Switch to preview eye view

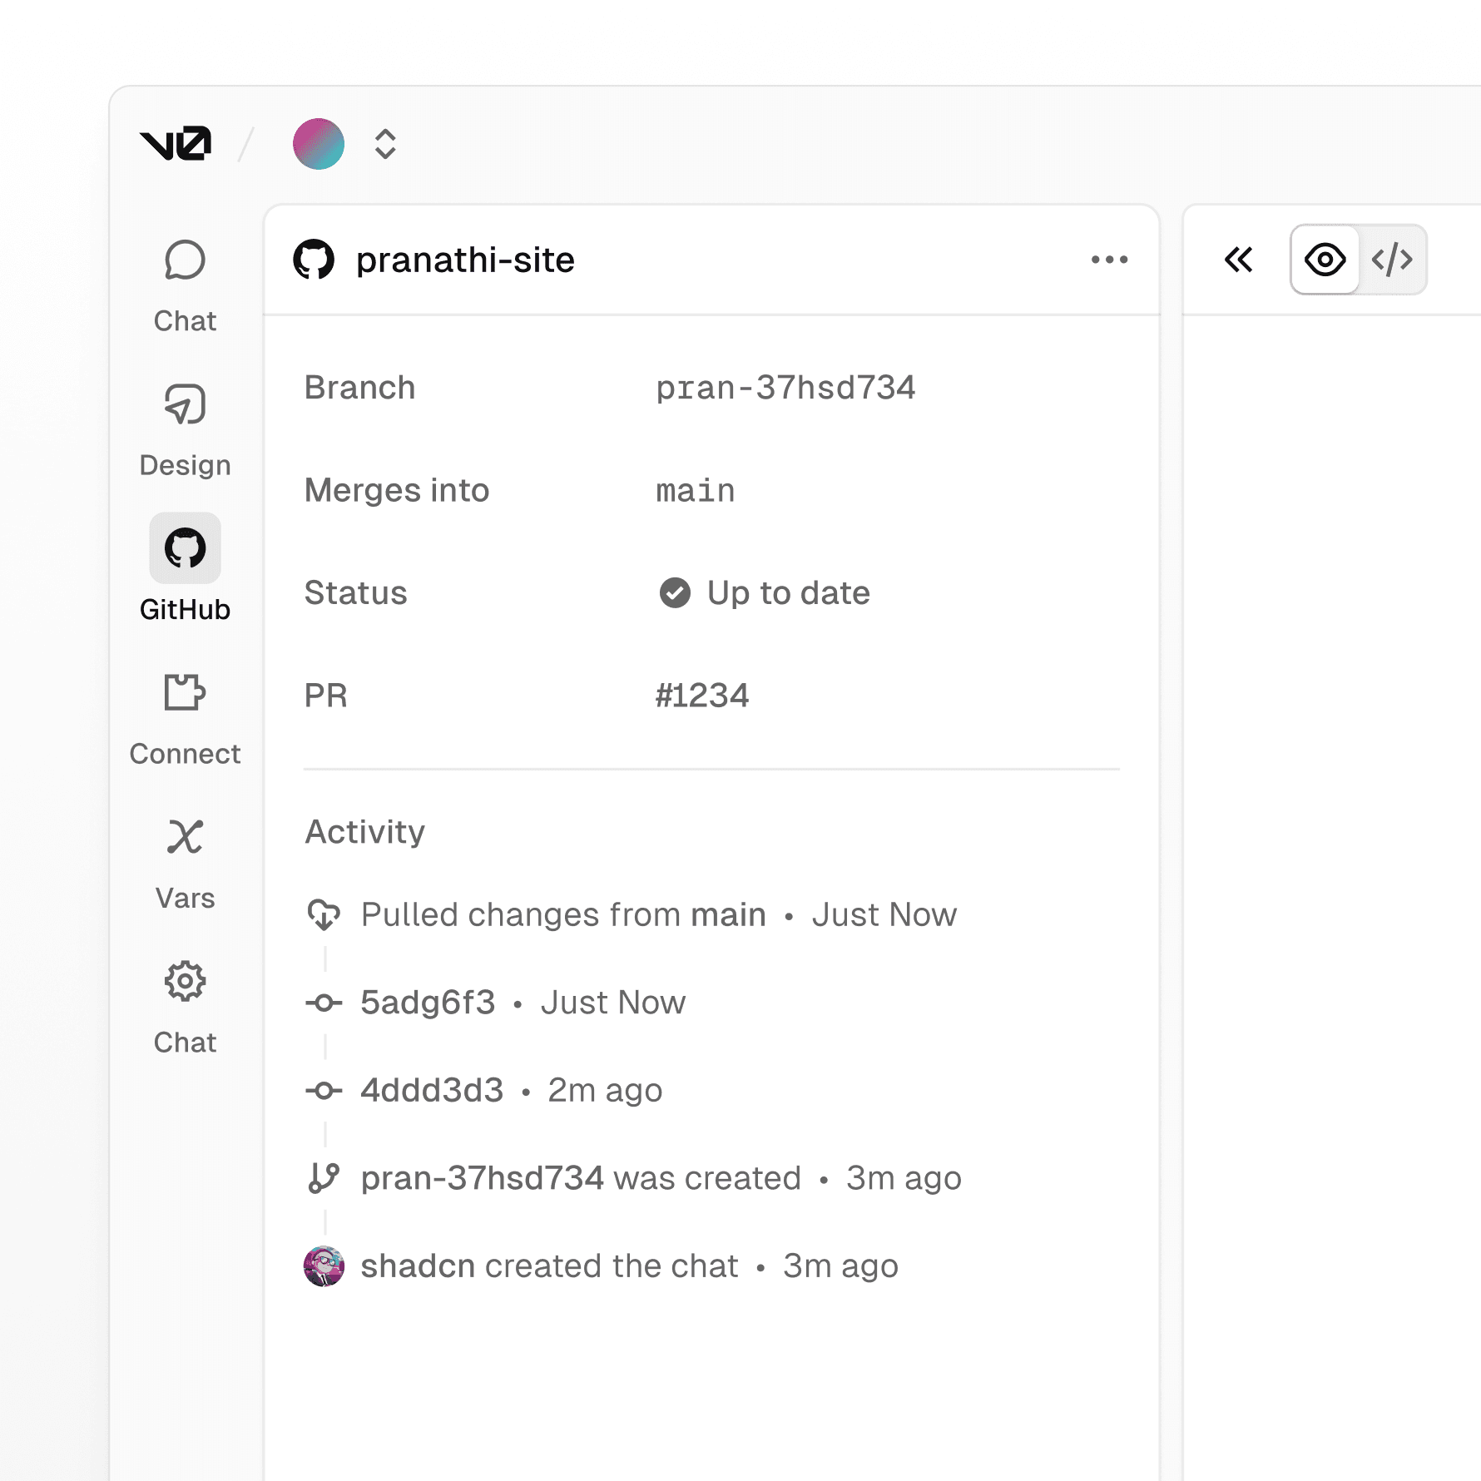pyautogui.click(x=1325, y=260)
